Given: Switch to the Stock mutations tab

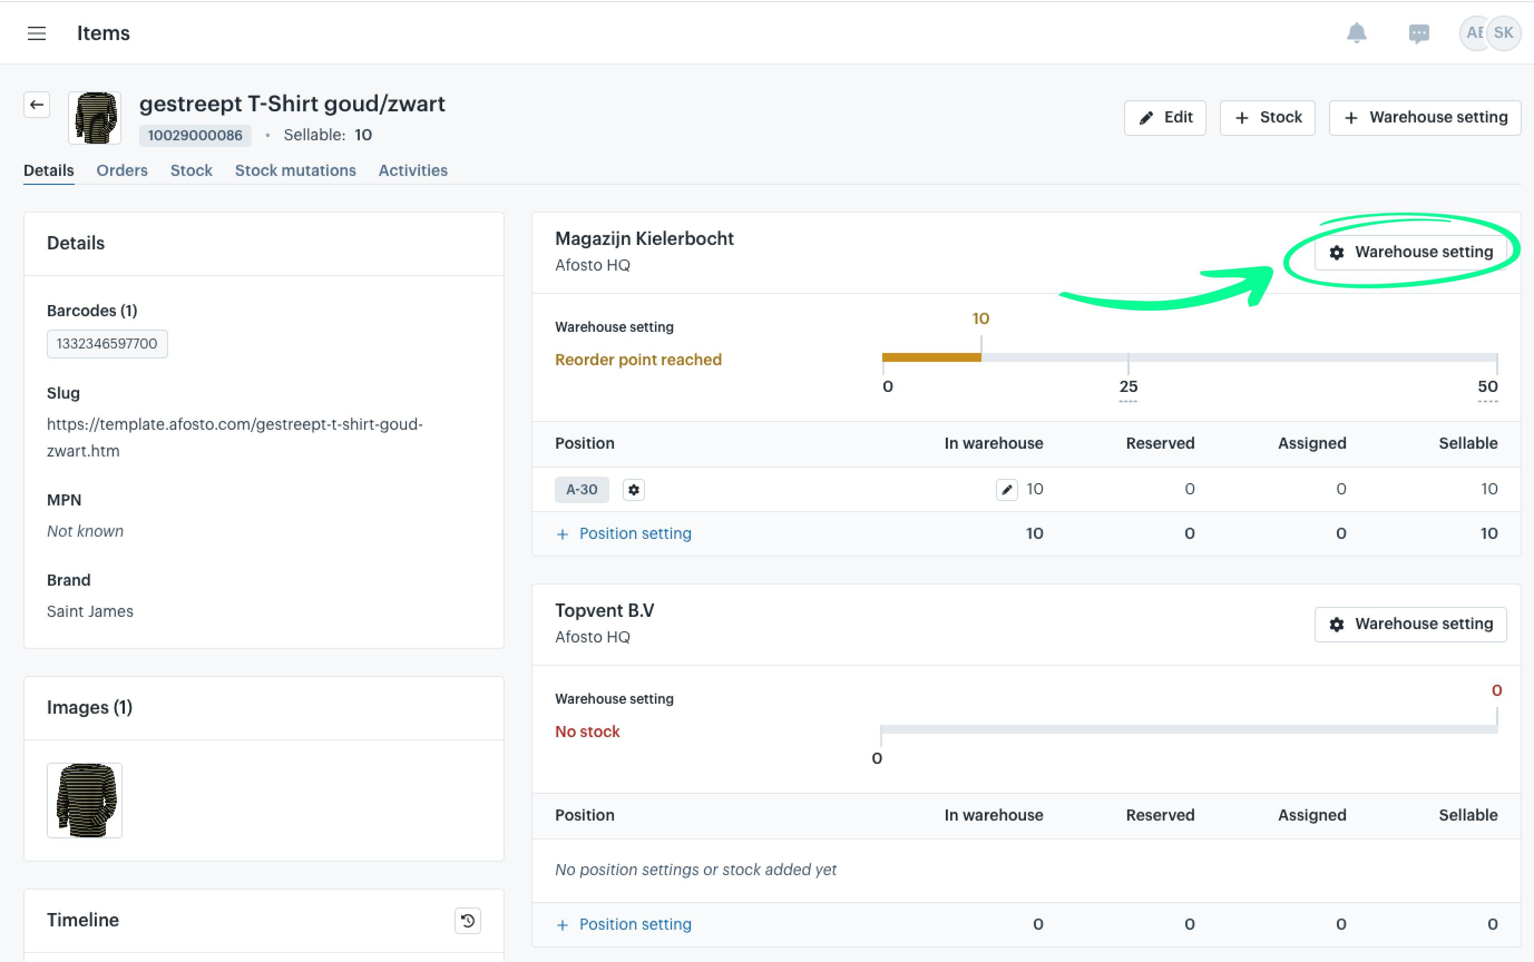Looking at the screenshot, I should (x=295, y=170).
